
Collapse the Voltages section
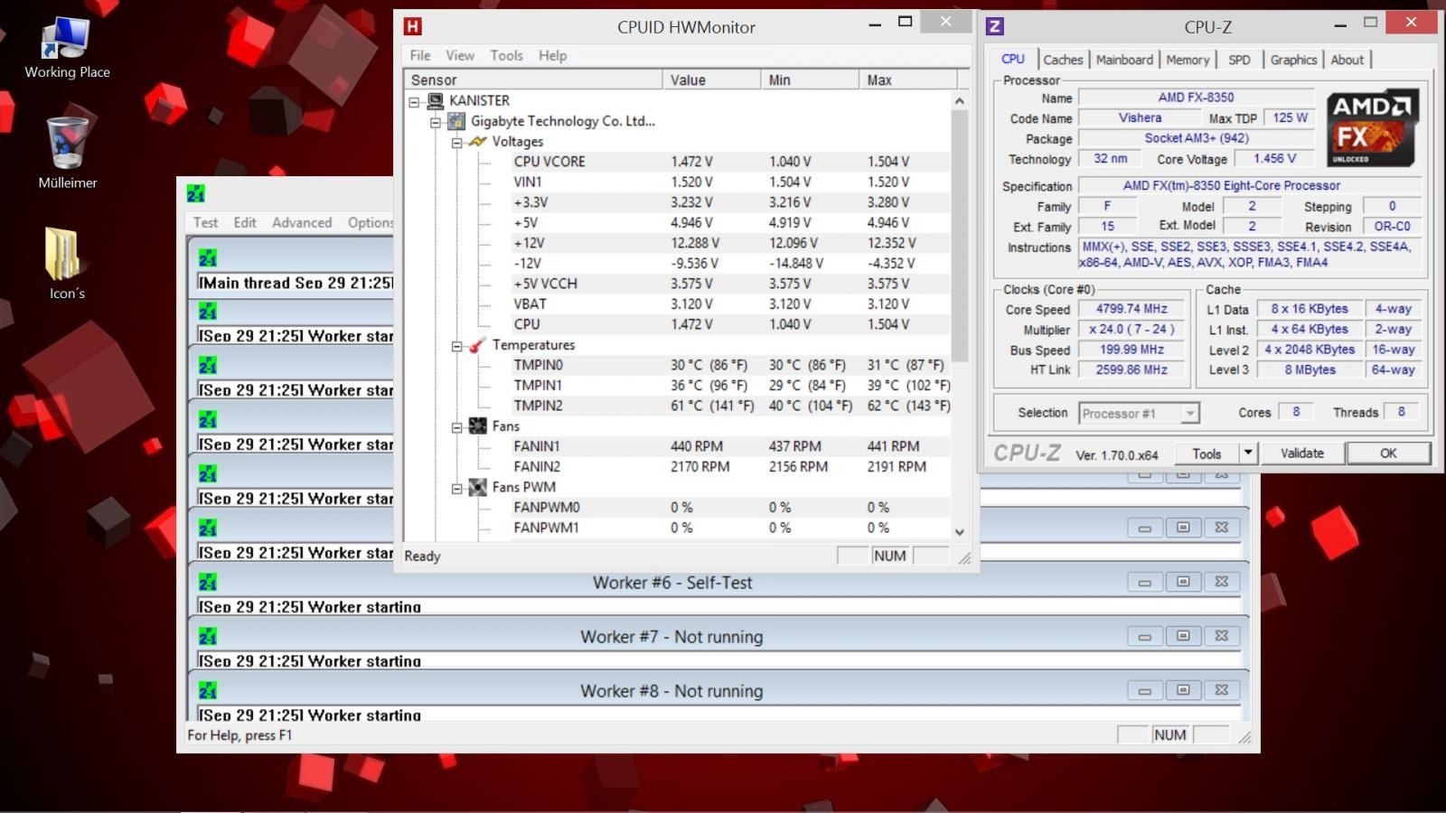pos(457,142)
